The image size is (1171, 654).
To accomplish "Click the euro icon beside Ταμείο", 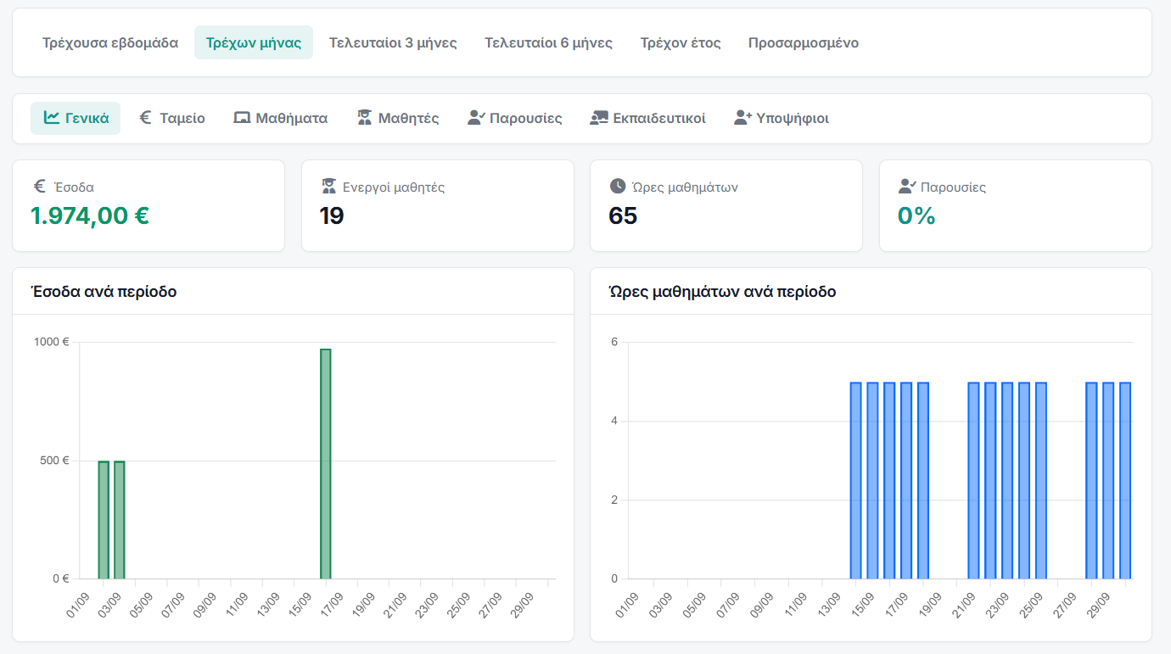I will [145, 118].
